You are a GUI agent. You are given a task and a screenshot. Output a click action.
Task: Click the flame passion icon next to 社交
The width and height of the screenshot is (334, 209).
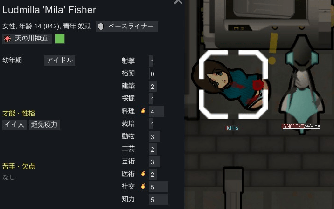pyautogui.click(x=143, y=186)
